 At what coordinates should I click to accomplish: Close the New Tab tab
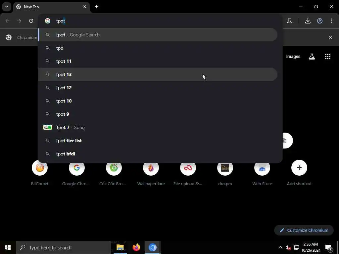tap(85, 7)
